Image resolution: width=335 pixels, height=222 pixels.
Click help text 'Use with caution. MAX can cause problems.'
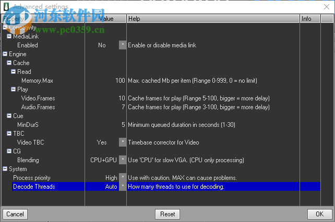click(182, 177)
